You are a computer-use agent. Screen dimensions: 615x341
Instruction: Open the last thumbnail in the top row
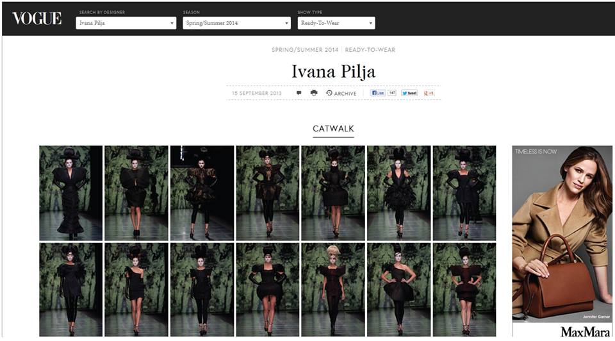[x=464, y=193]
